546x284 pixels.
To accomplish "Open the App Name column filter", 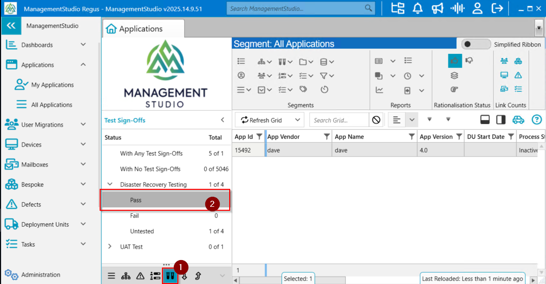I will 411,137.
